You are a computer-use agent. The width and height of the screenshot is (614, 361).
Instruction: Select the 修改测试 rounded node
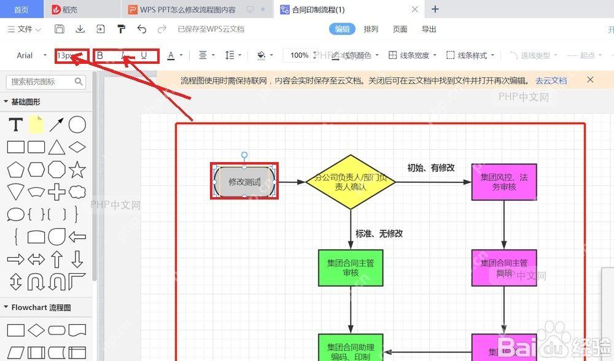pos(244,182)
